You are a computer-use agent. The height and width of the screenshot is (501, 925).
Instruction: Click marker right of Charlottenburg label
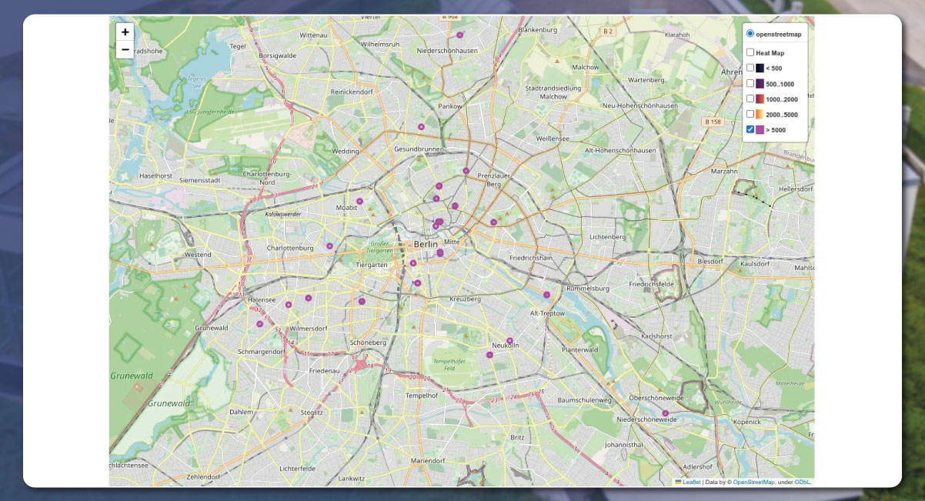click(329, 246)
